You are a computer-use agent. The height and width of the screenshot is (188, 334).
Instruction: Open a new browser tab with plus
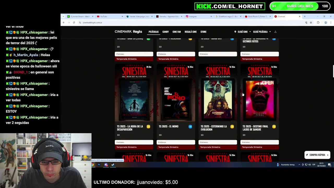tap(305, 16)
